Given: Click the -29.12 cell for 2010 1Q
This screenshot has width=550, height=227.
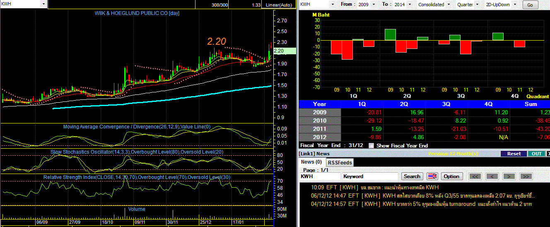Looking at the screenshot, I should pyautogui.click(x=362, y=121).
